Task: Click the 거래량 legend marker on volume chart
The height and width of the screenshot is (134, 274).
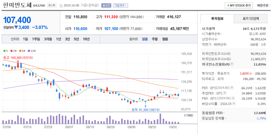Action: 185,115
